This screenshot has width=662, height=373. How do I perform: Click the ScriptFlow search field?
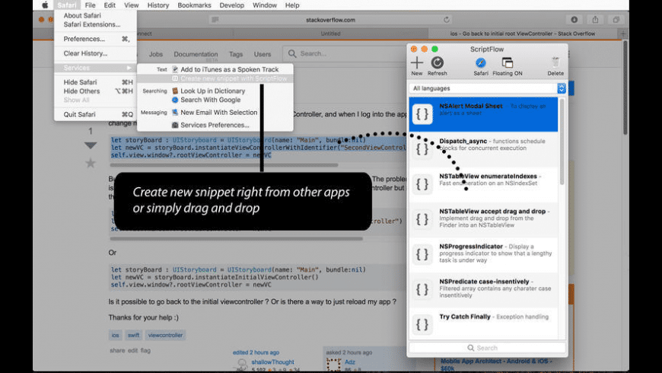click(487, 348)
